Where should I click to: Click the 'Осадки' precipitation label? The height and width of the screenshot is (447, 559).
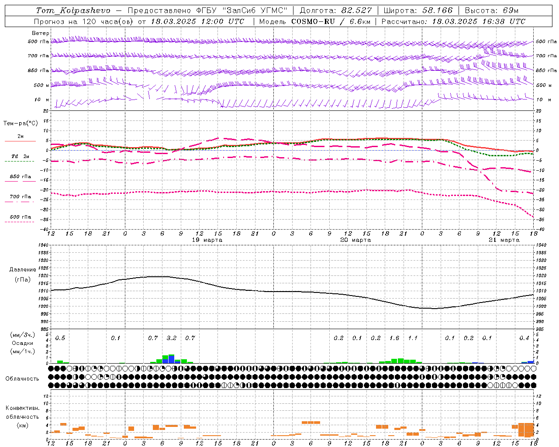click(x=22, y=343)
